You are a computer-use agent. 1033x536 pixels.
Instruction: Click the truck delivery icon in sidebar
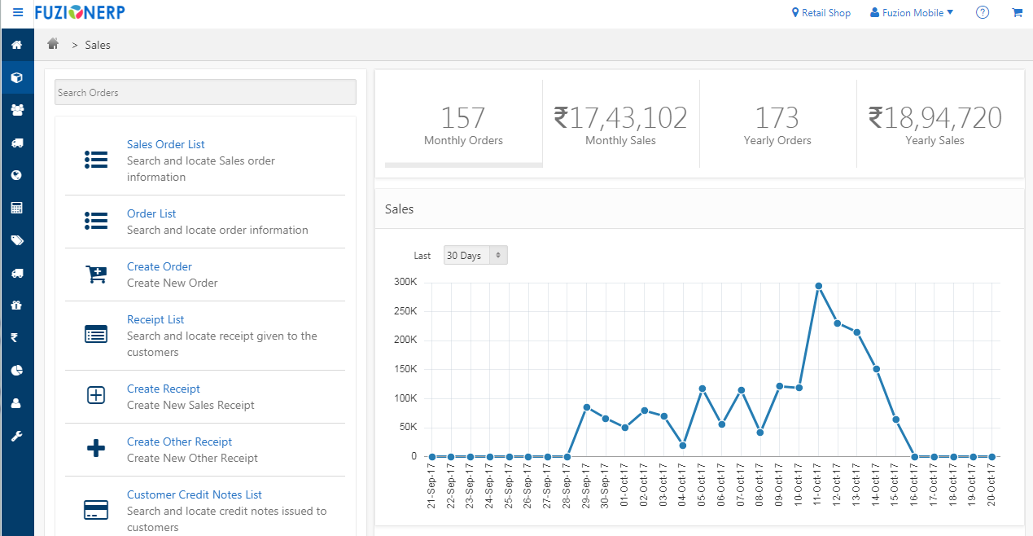(17, 143)
